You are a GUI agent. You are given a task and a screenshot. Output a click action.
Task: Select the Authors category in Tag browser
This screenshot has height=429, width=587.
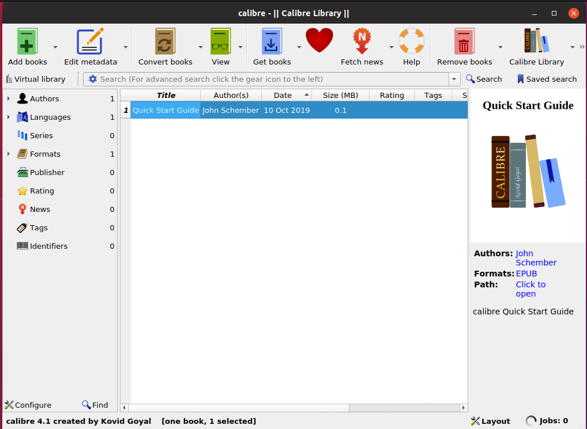click(x=44, y=98)
